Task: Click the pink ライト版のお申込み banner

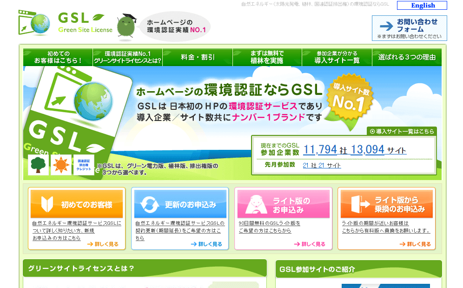Action: coord(284,204)
